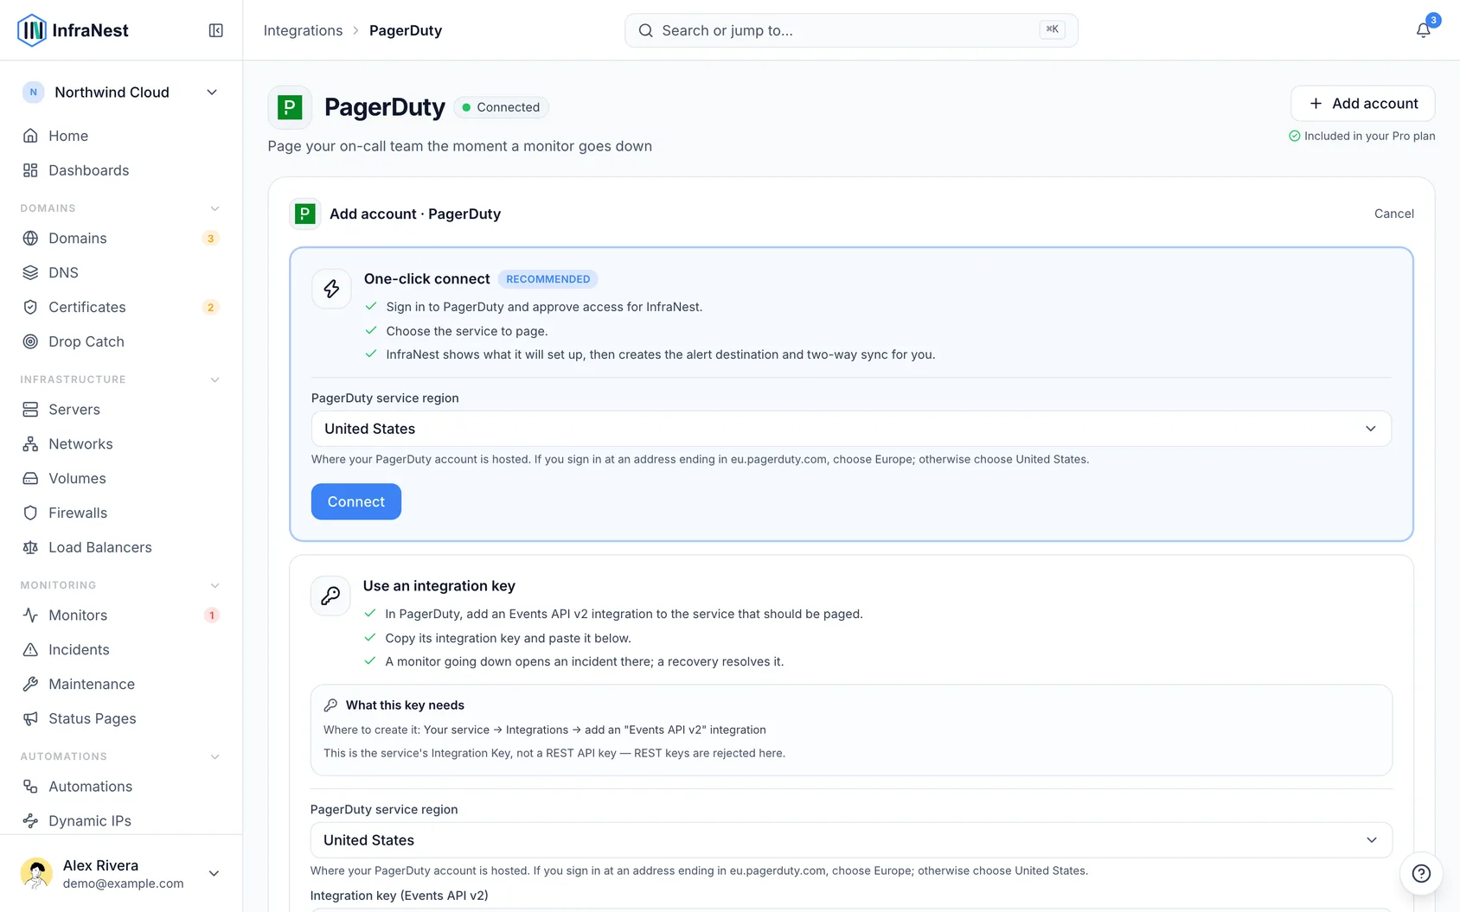Go back to Integrations breadcrumb
The image size is (1460, 912).
click(303, 30)
